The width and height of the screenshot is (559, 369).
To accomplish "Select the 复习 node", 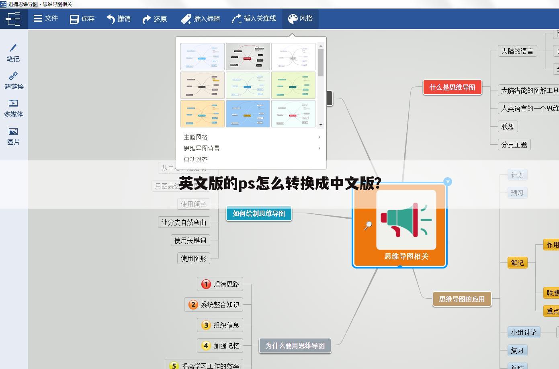I will coord(517,351).
